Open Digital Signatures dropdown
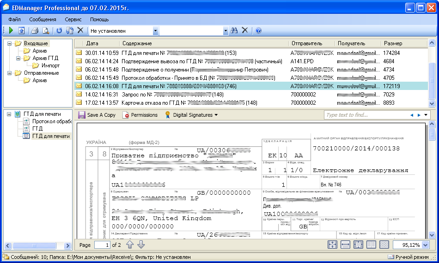Screen dimensions: 439x263 pos(191,115)
